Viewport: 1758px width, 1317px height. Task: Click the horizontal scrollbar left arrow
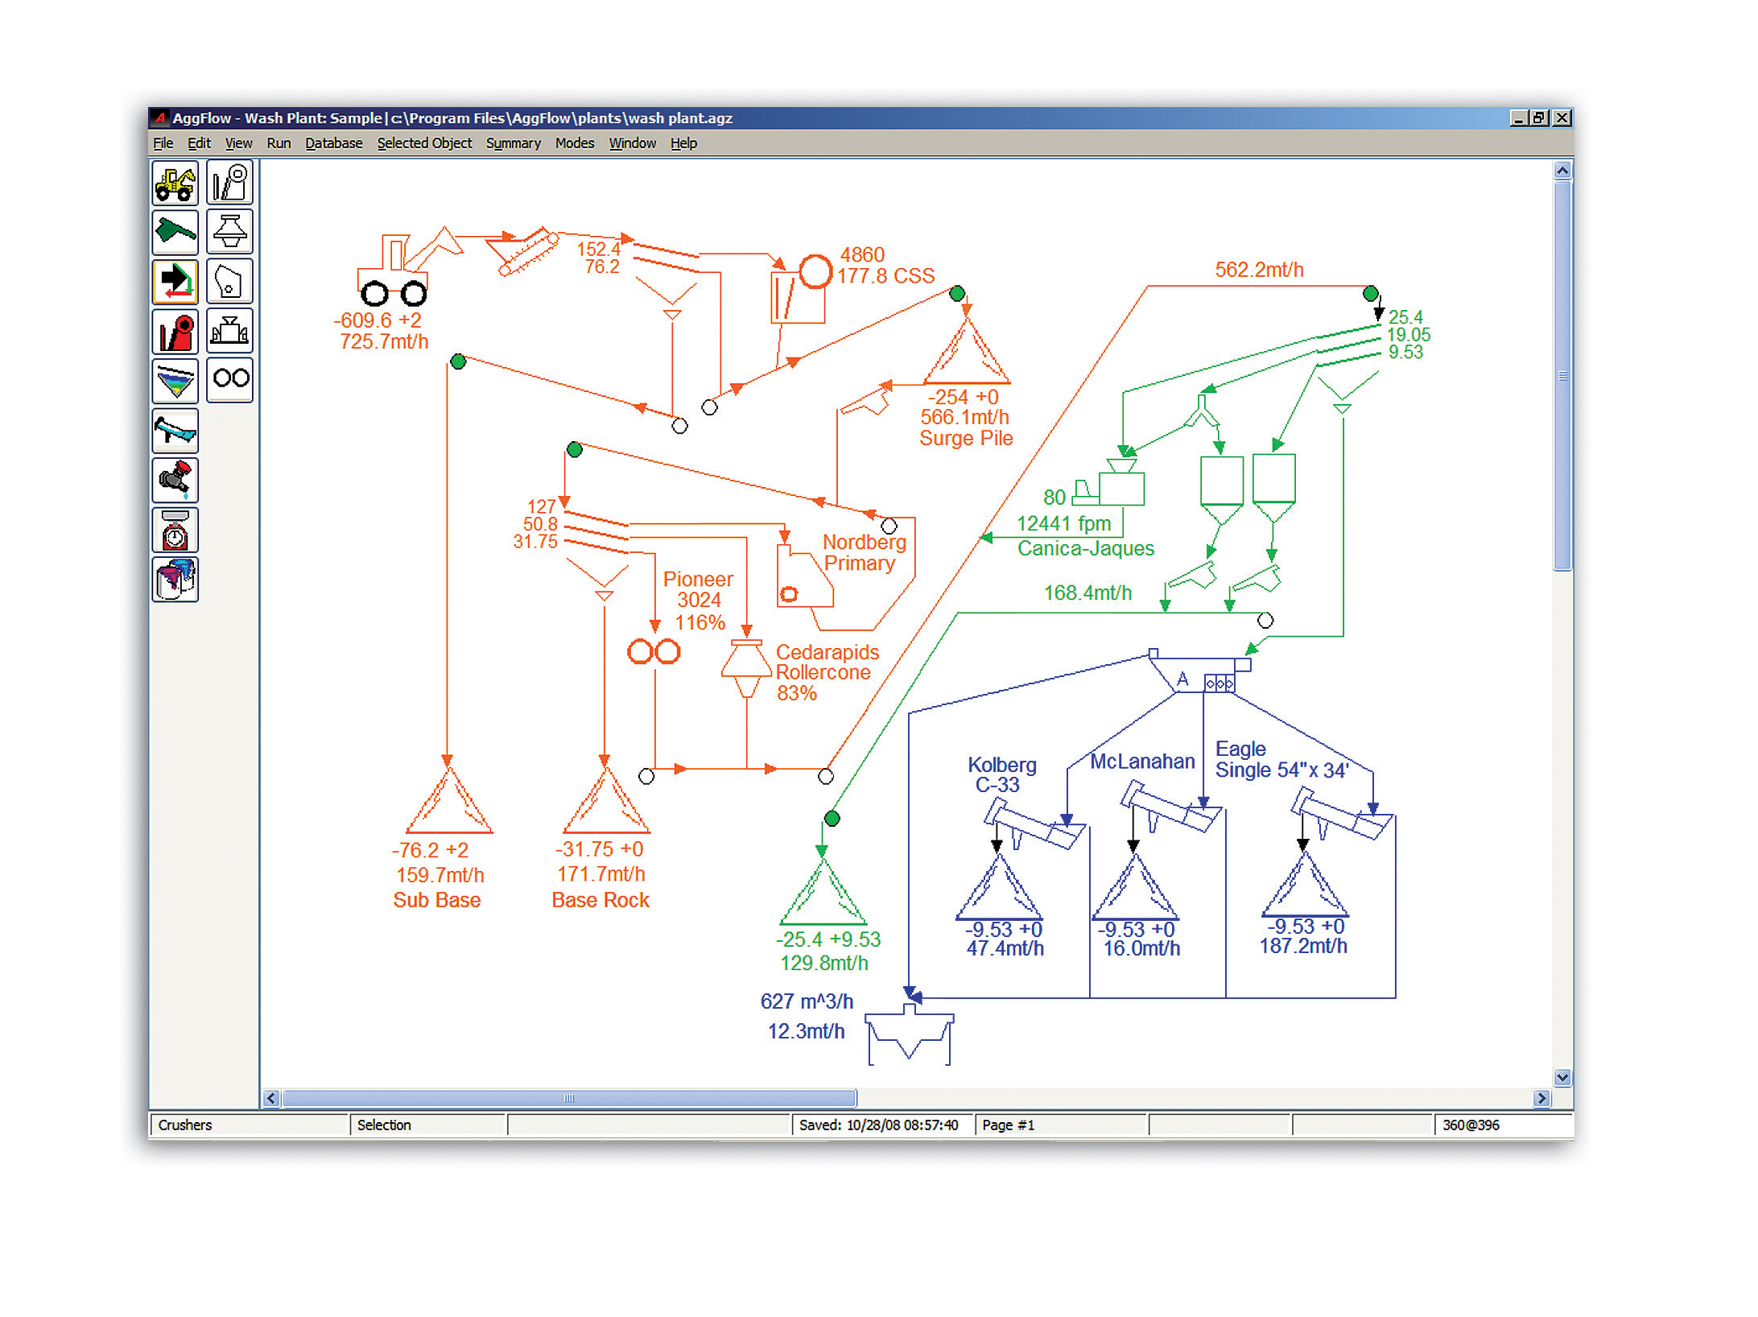point(271,1098)
